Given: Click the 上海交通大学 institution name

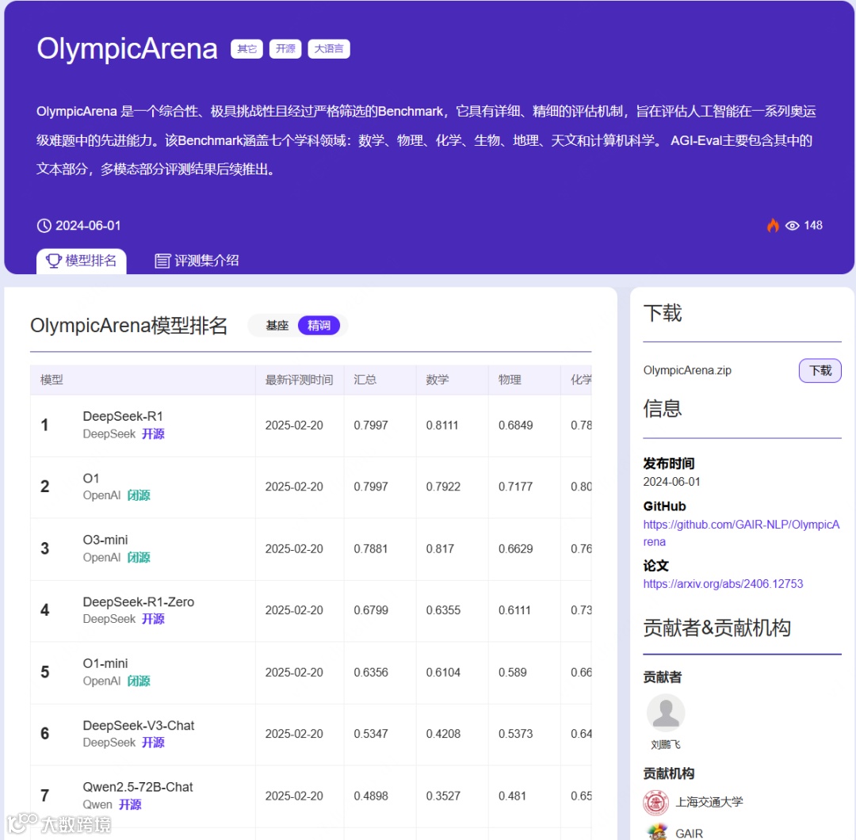Looking at the screenshot, I should pos(709,802).
